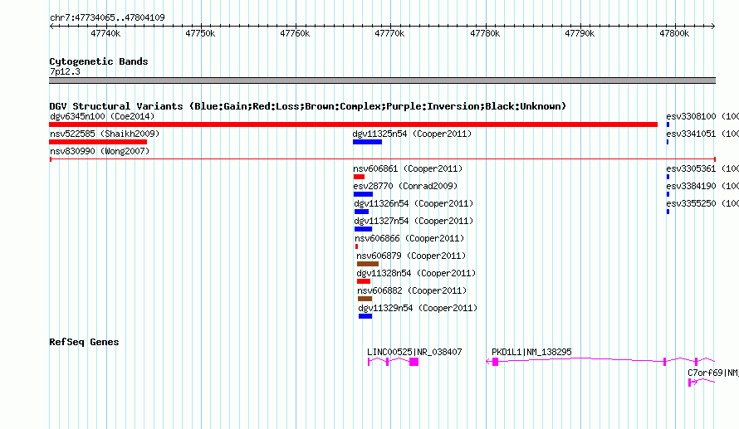Open the dgv11326n54 (Cooper2011) label

coord(414,203)
